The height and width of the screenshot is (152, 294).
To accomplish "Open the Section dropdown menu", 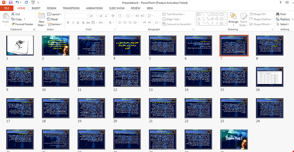I will (x=55, y=24).
